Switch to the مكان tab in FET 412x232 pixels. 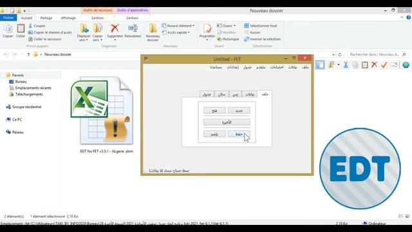tap(221, 94)
